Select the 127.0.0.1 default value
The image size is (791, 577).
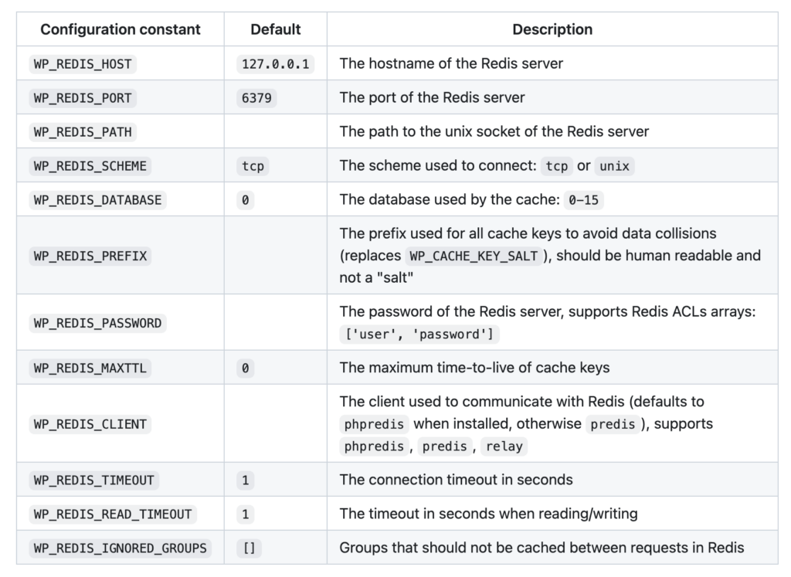[275, 63]
